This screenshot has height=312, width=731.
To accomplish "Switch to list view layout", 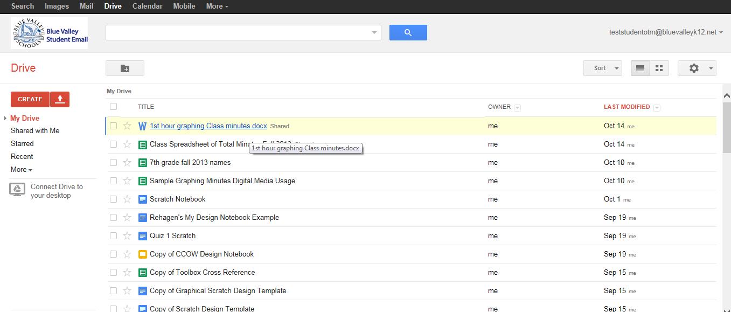I will (x=640, y=68).
